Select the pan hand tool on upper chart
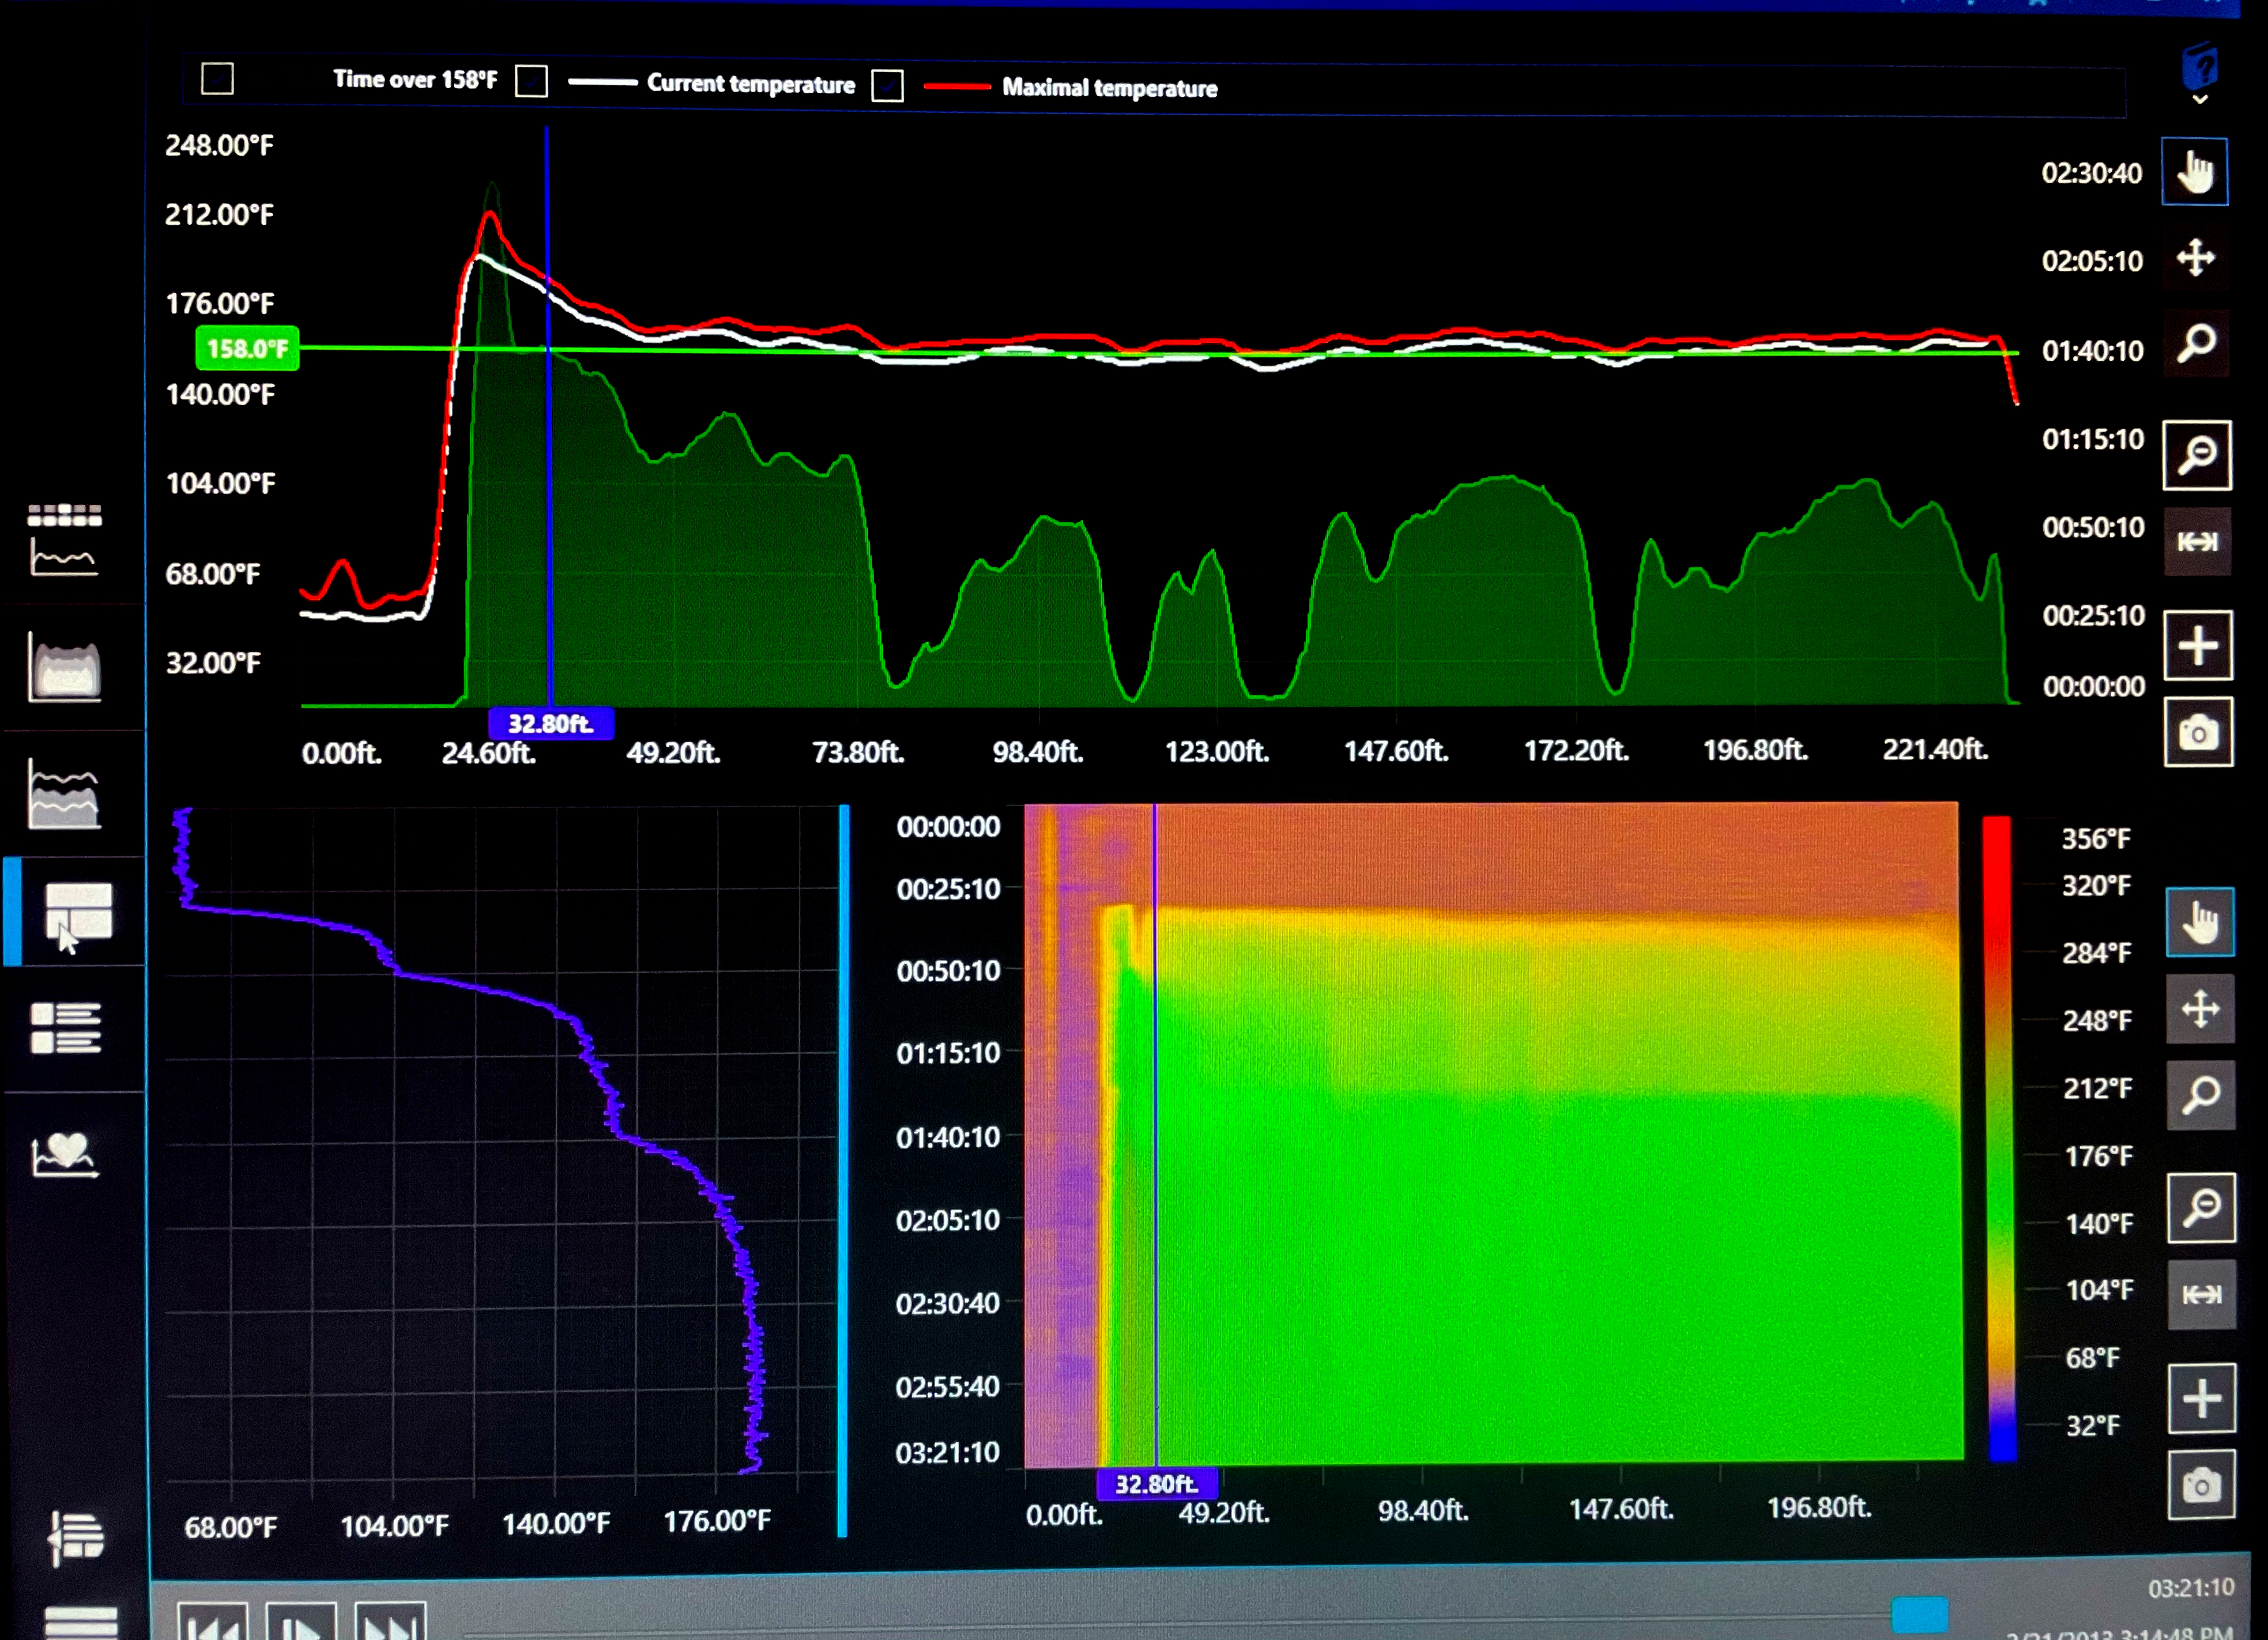The width and height of the screenshot is (2268, 1640). click(x=2195, y=172)
